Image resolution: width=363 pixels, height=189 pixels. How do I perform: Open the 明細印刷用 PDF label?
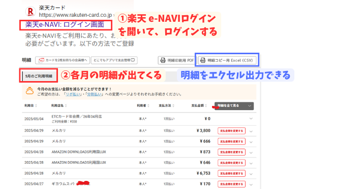coord(180,60)
